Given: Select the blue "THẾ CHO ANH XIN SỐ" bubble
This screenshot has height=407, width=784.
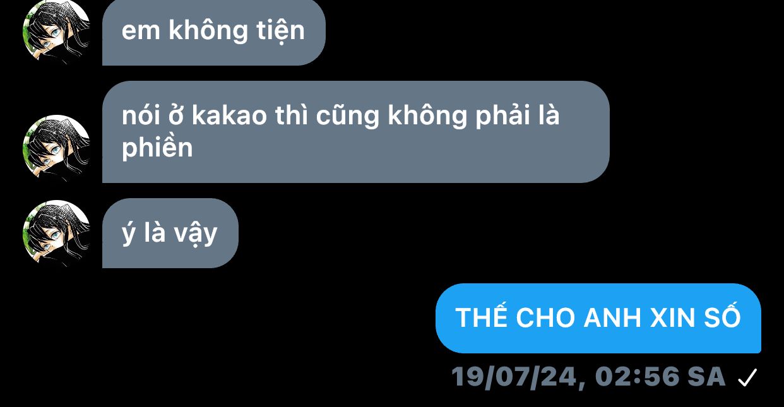Looking at the screenshot, I should click(x=598, y=318).
